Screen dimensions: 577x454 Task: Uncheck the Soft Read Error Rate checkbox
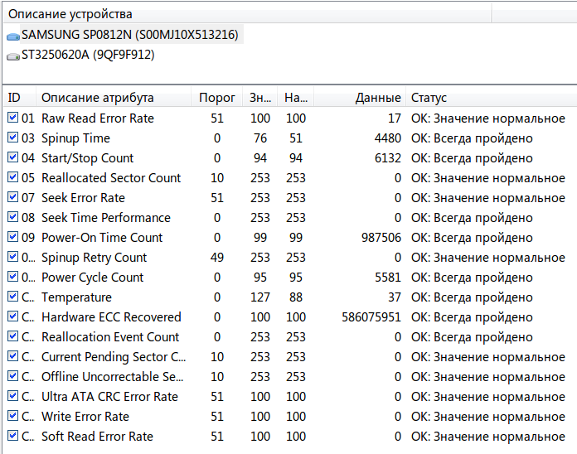coord(12,437)
